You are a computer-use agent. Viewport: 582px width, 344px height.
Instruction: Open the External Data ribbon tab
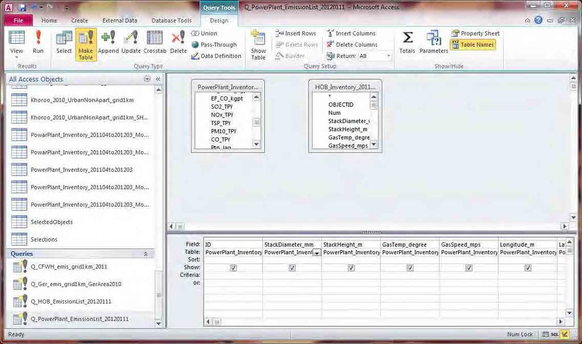(x=119, y=20)
